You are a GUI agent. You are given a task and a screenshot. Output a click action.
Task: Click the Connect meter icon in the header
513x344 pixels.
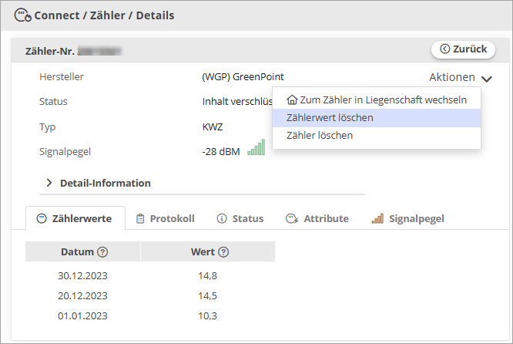pyautogui.click(x=22, y=15)
